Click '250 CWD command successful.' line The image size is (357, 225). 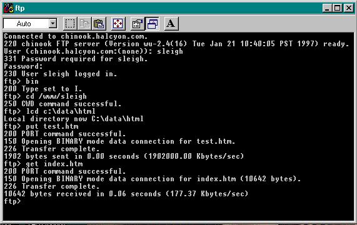click(x=63, y=104)
